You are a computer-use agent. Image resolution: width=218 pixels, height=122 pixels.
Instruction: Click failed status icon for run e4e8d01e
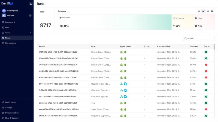(206, 109)
